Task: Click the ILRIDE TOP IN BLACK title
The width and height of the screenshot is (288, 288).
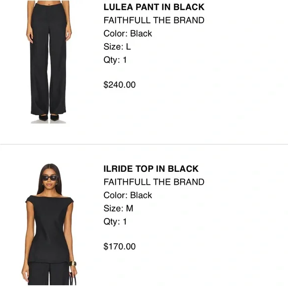Action: (151, 169)
